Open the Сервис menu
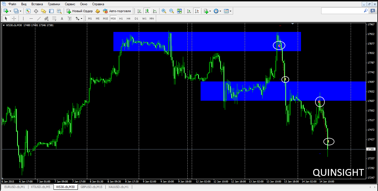378x191 pixels. [x=71, y=4]
